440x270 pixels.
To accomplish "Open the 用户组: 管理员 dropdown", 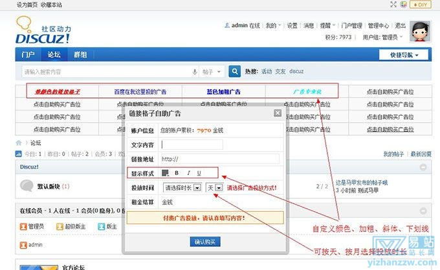I will click(x=382, y=37).
